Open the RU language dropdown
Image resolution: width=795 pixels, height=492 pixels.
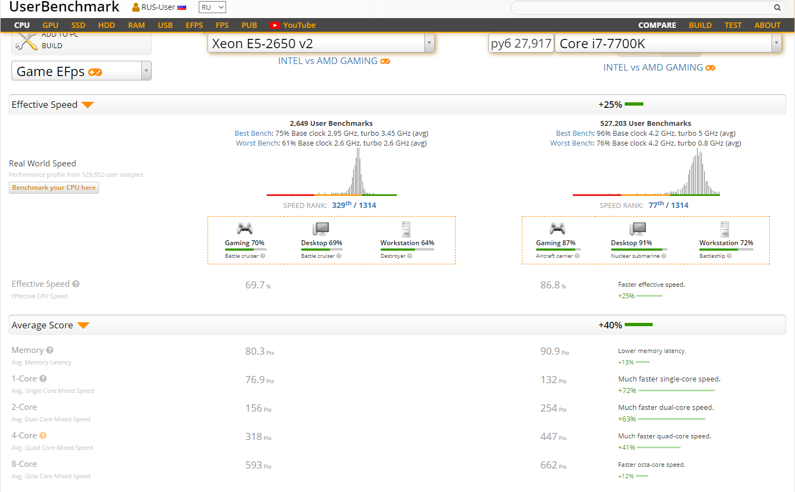212,7
